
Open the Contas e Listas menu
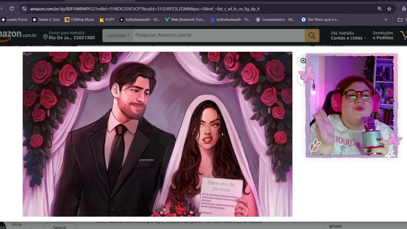click(x=348, y=35)
